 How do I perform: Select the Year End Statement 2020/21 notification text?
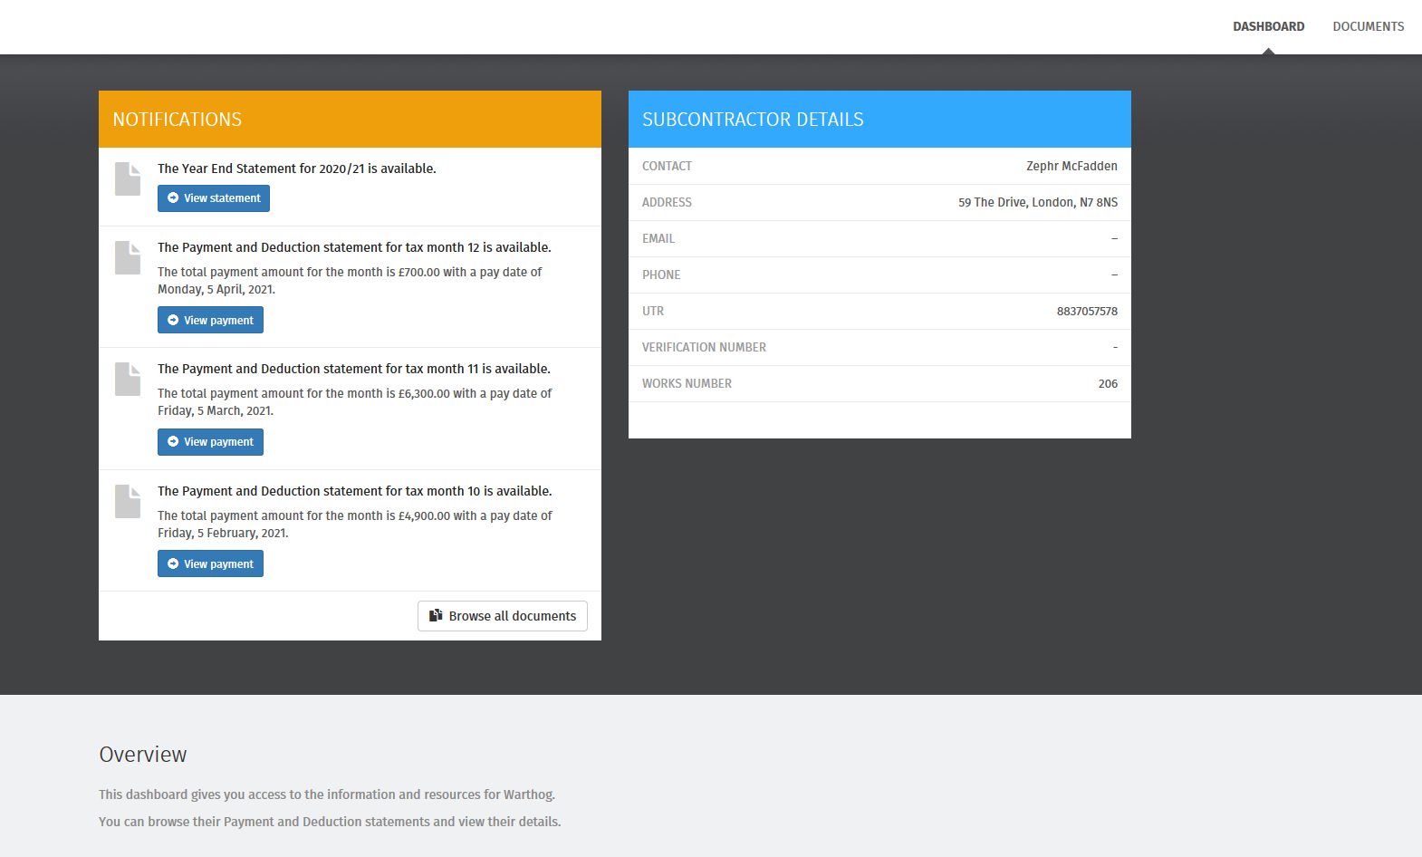[297, 169]
